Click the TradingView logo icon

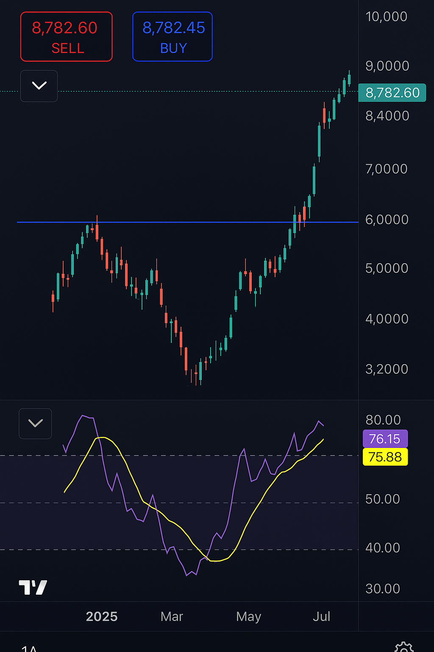pyautogui.click(x=33, y=587)
